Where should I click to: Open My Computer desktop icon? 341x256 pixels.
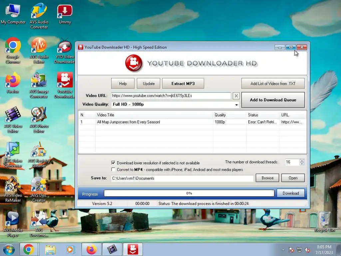click(13, 14)
